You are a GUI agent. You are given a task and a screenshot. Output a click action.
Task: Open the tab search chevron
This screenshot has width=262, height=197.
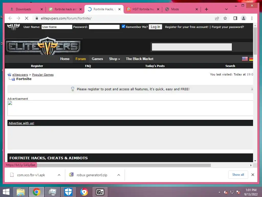(x=226, y=9)
